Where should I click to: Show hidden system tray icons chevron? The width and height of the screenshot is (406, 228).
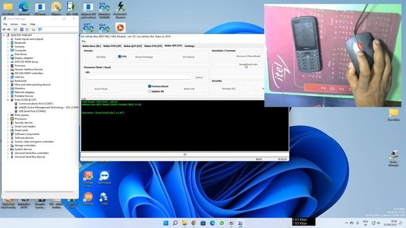[346, 223]
